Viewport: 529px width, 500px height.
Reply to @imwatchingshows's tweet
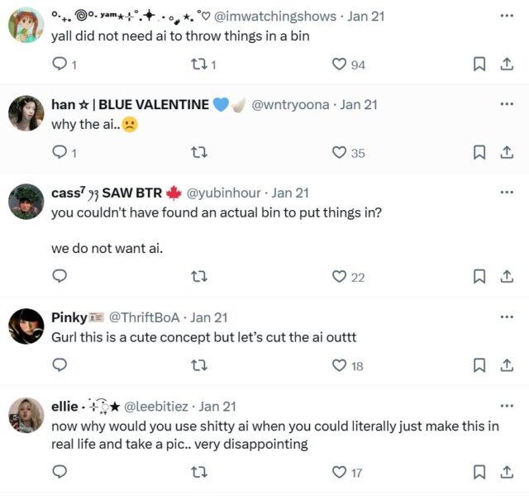pos(59,64)
